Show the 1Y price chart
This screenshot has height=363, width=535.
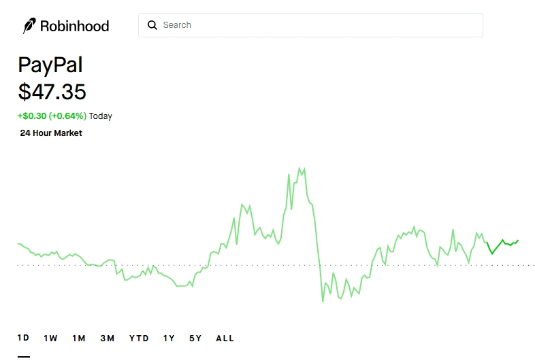[169, 338]
